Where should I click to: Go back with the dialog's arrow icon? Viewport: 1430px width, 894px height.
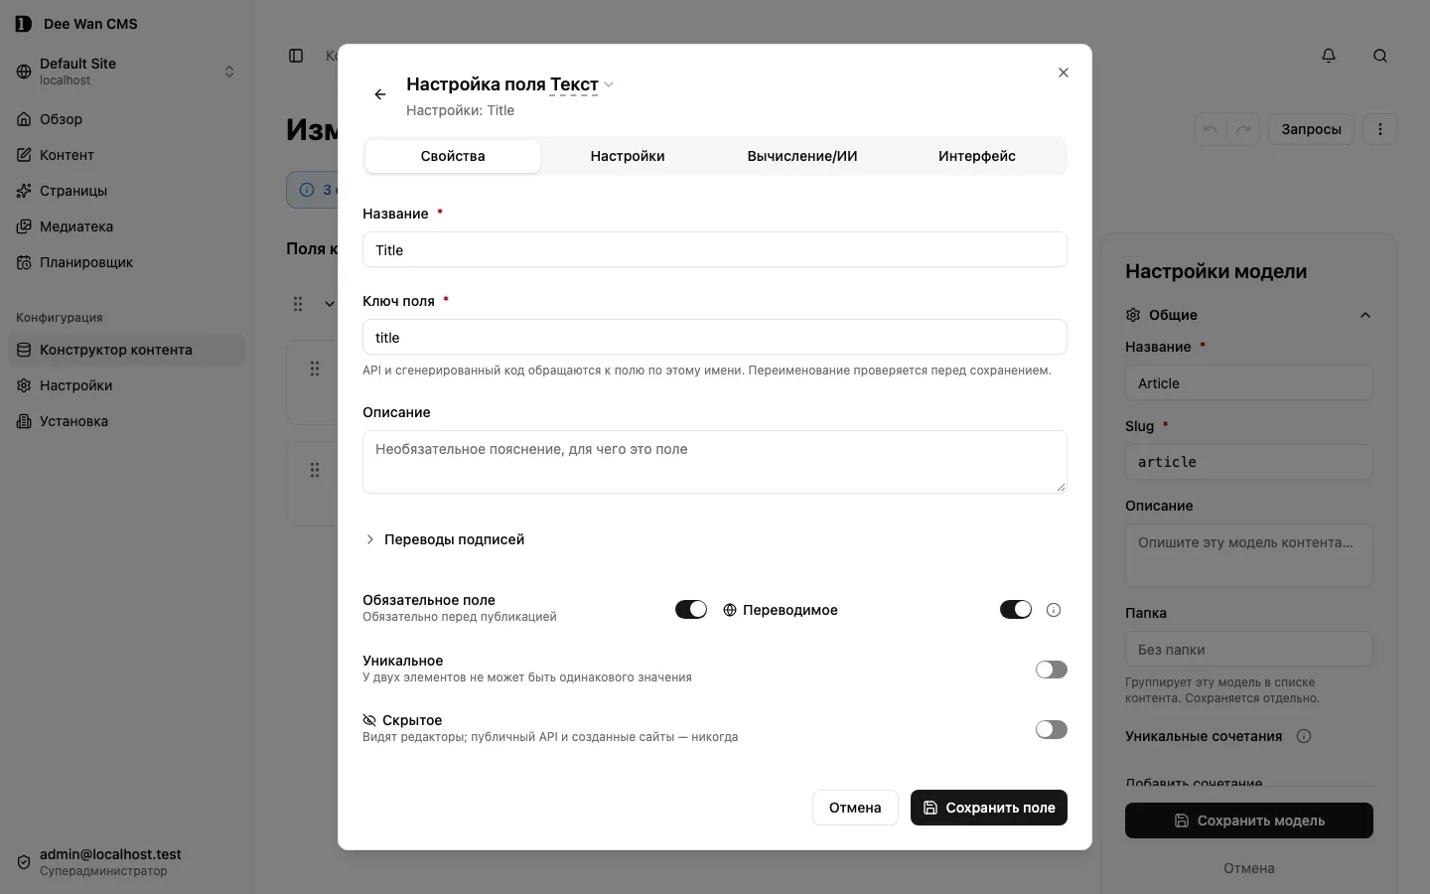(x=380, y=94)
